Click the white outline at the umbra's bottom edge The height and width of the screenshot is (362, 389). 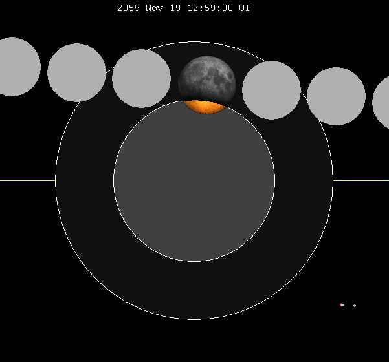pyautogui.click(x=194, y=261)
